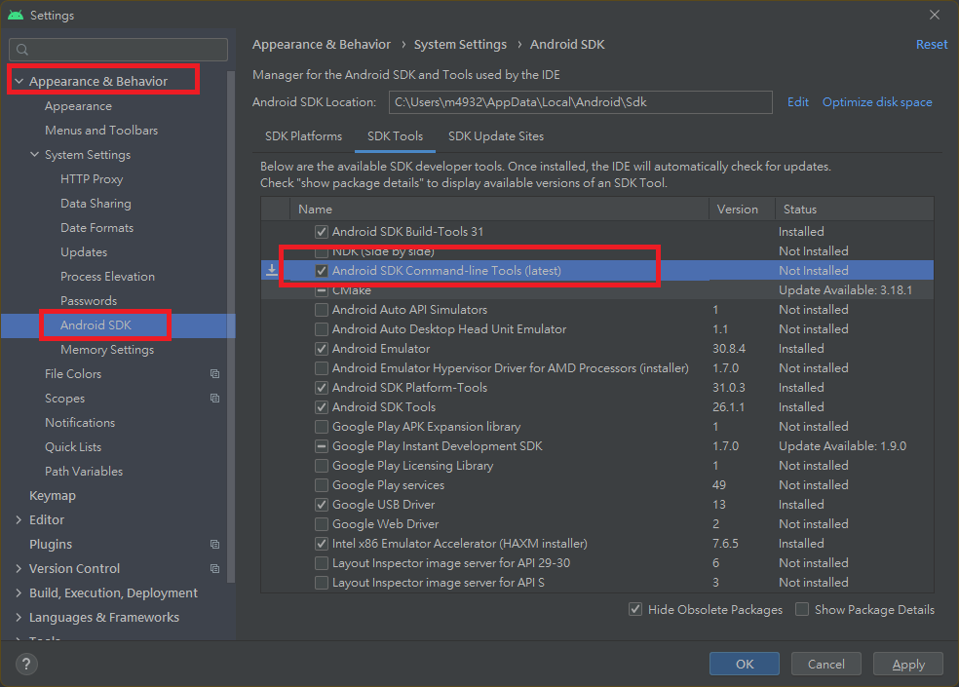Select Menus and Toolbars in settings tree
Screen dimensions: 959x687
coord(101,131)
